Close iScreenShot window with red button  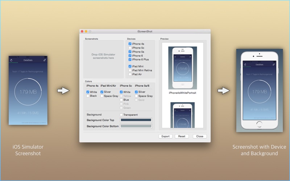(x=82, y=31)
